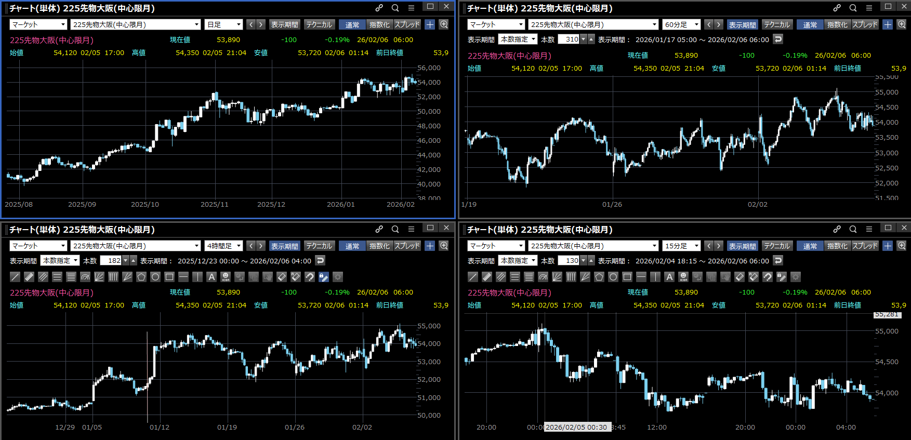The image size is (911, 440).
Task: Select the trend line tool in 4時間足 chart
Action: point(16,277)
